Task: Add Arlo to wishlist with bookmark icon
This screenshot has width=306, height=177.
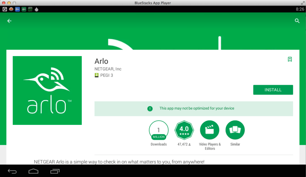Action: coord(290,59)
